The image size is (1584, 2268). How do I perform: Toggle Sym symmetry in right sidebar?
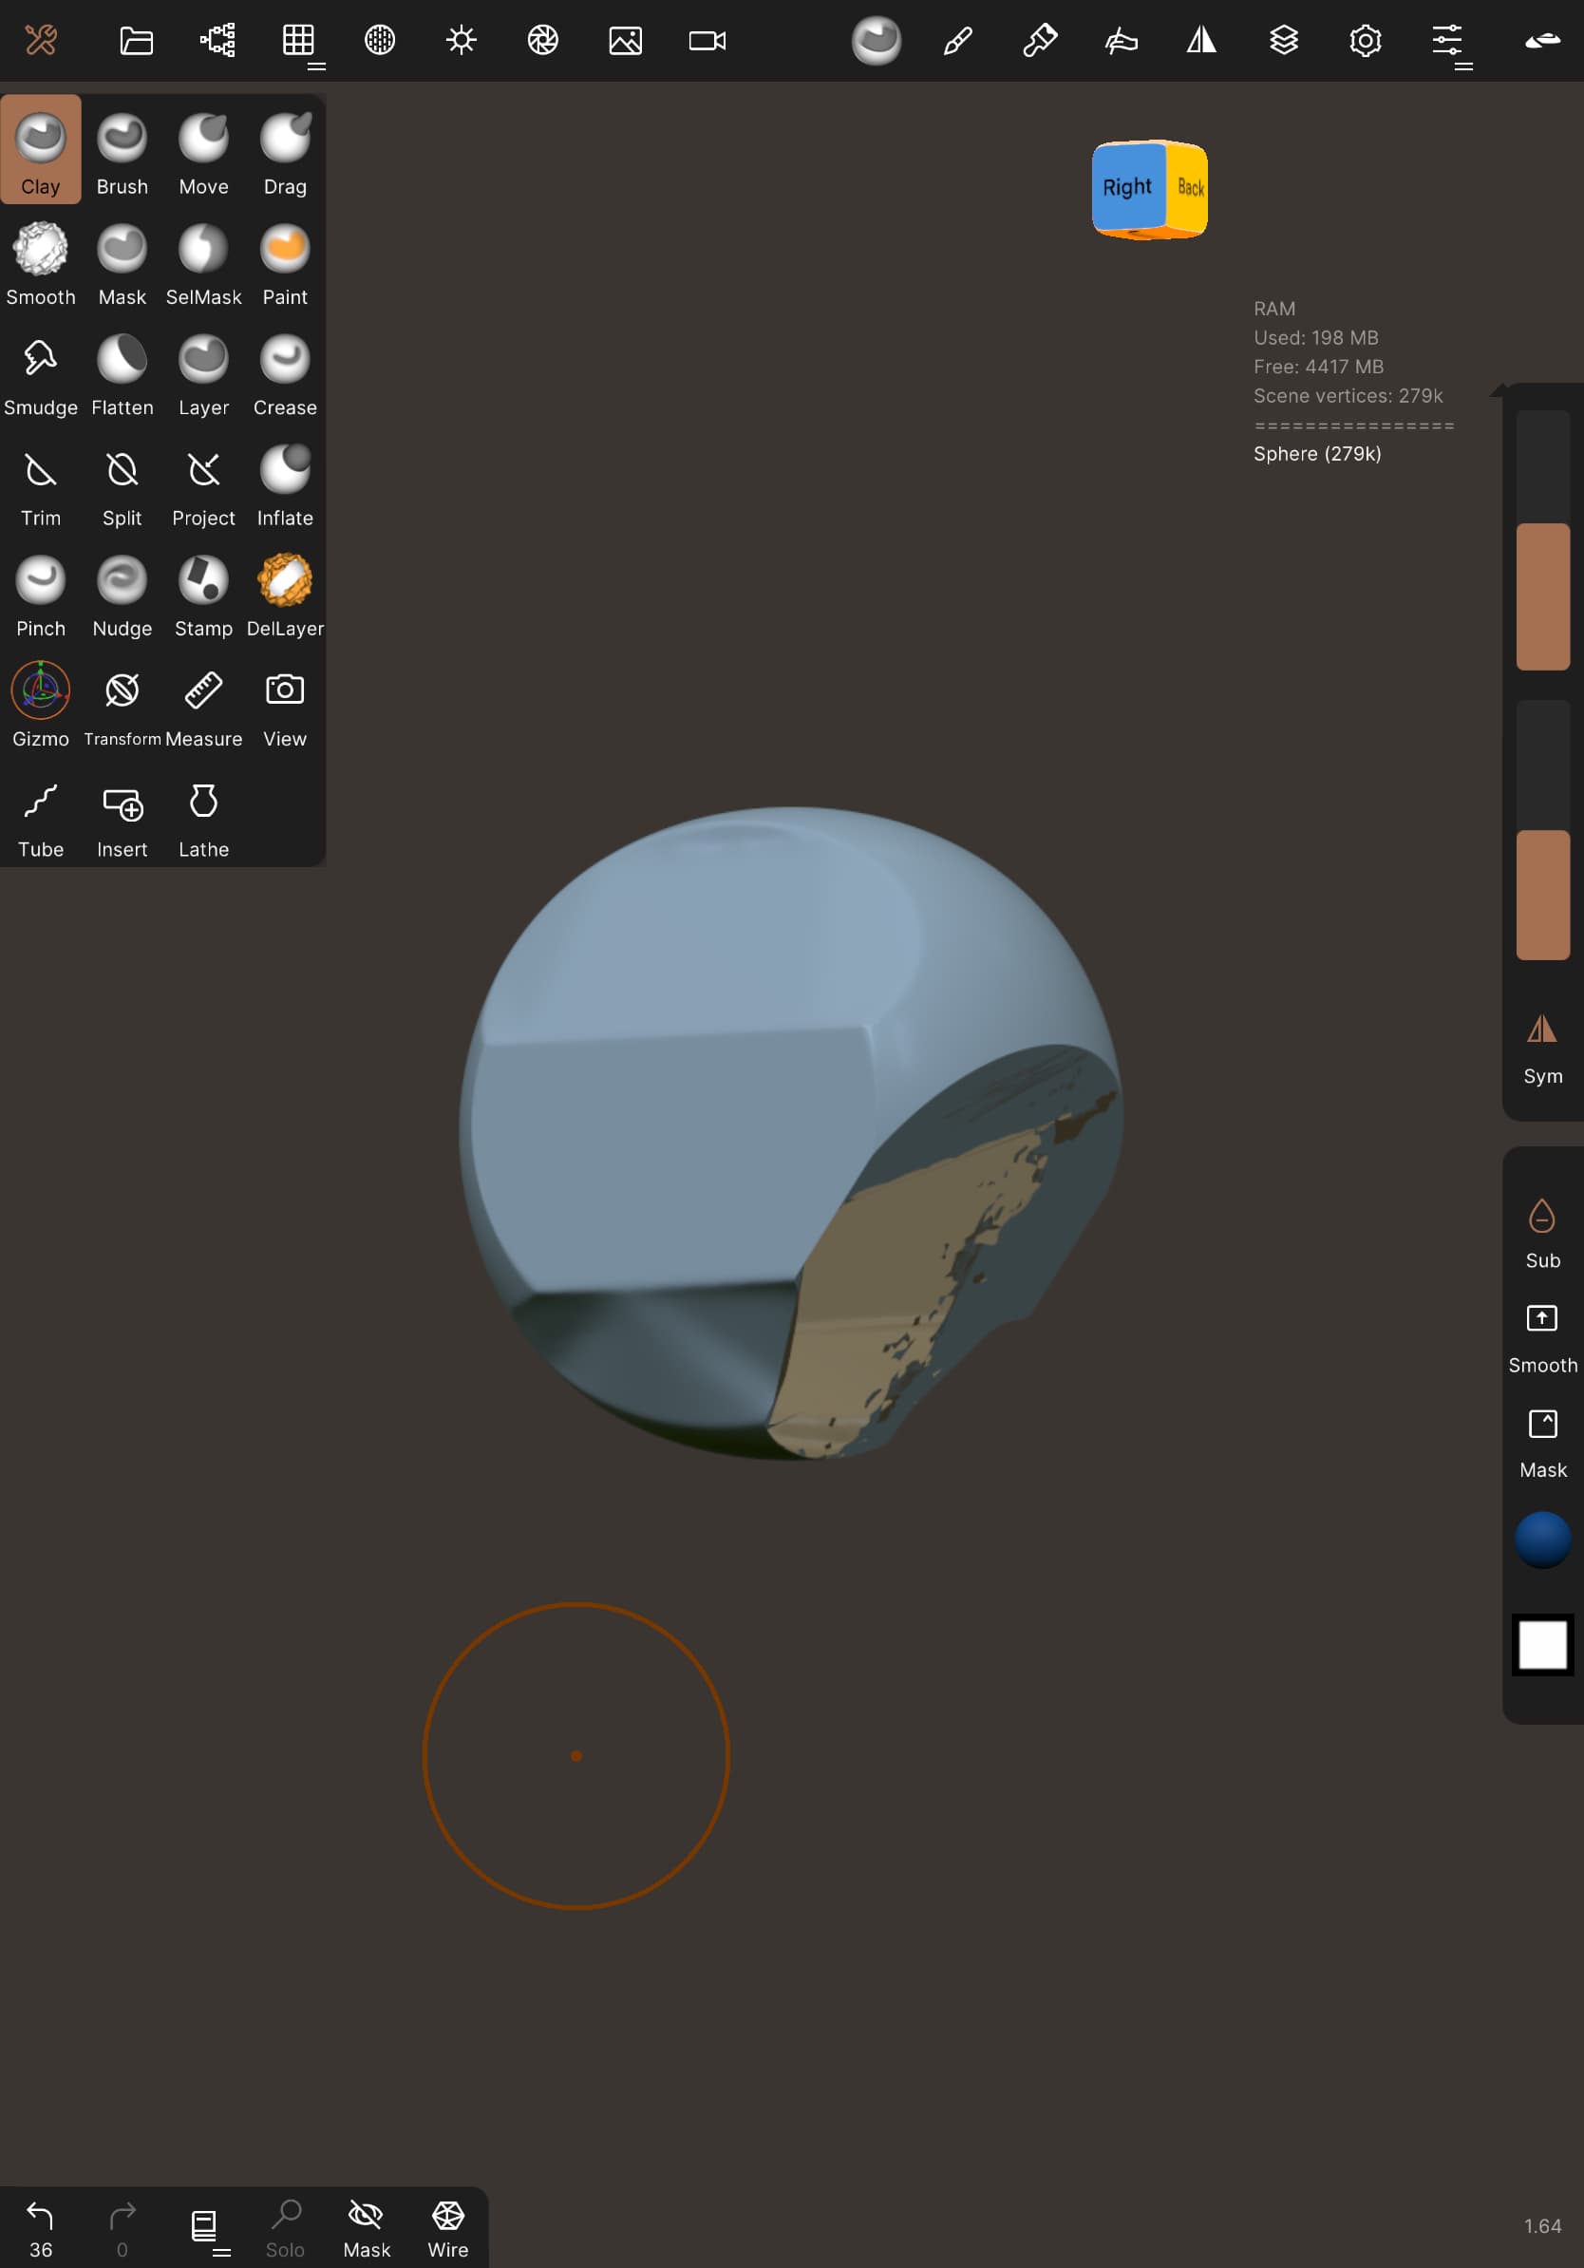point(1542,1049)
